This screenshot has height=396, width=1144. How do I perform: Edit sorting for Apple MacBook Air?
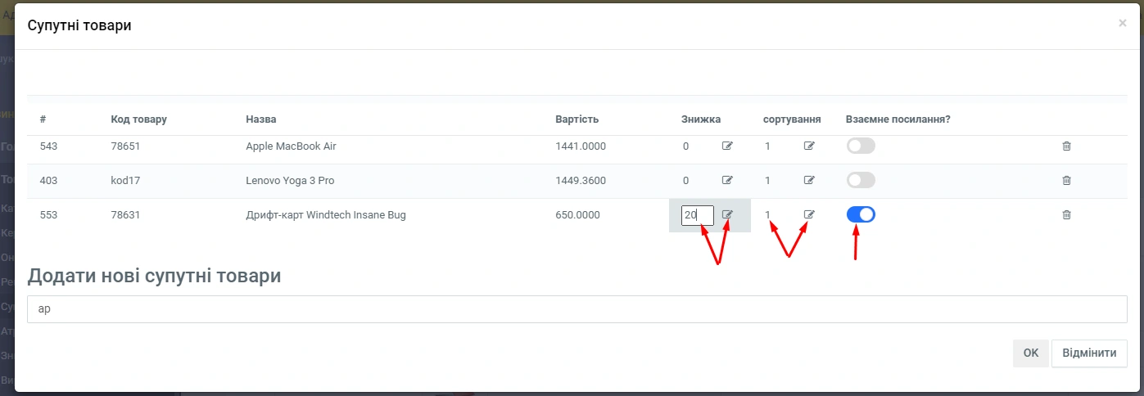pos(809,146)
